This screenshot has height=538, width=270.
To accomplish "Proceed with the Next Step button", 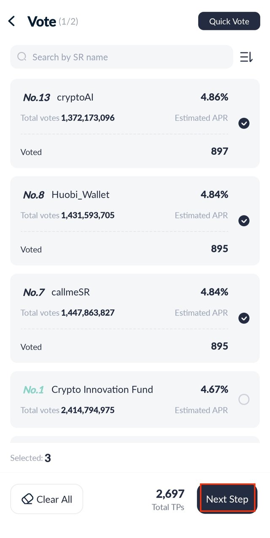I will 227,499.
